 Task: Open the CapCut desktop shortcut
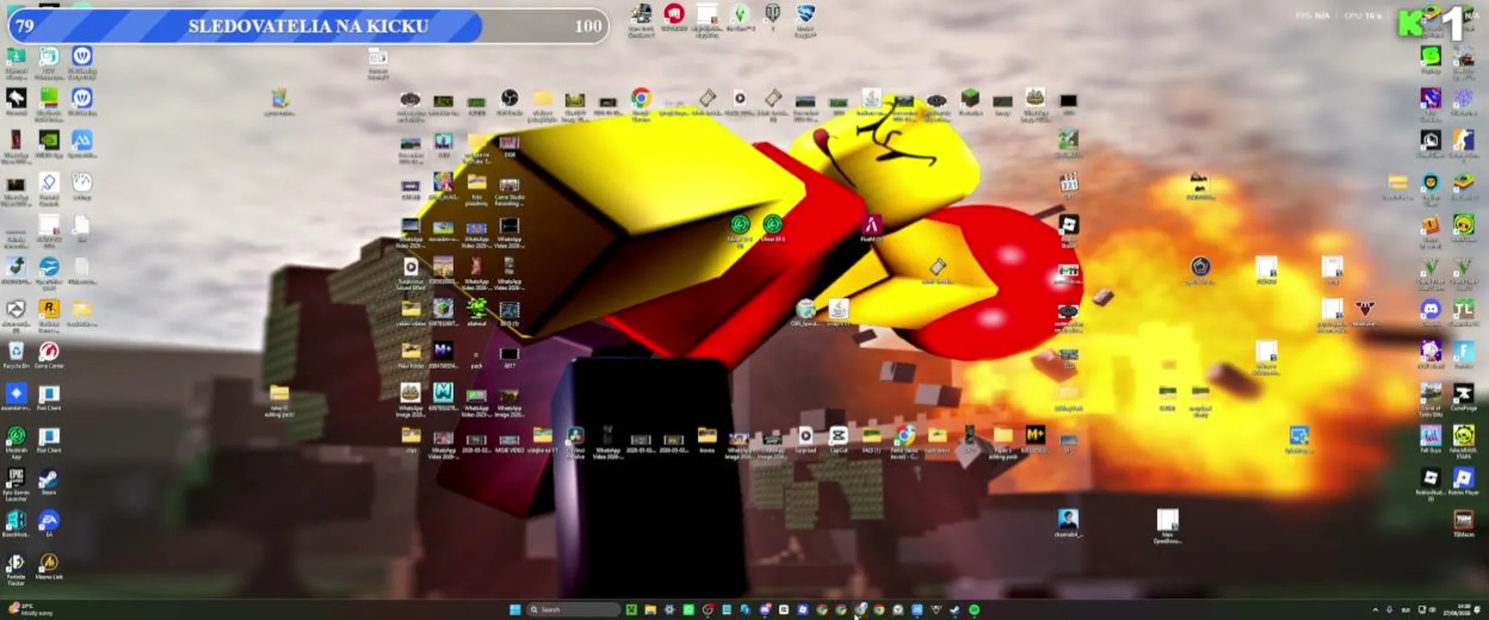tap(838, 439)
